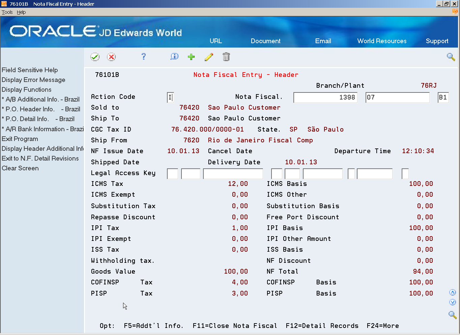Open the World Resources link
The image size is (460, 335).
pos(382,41)
